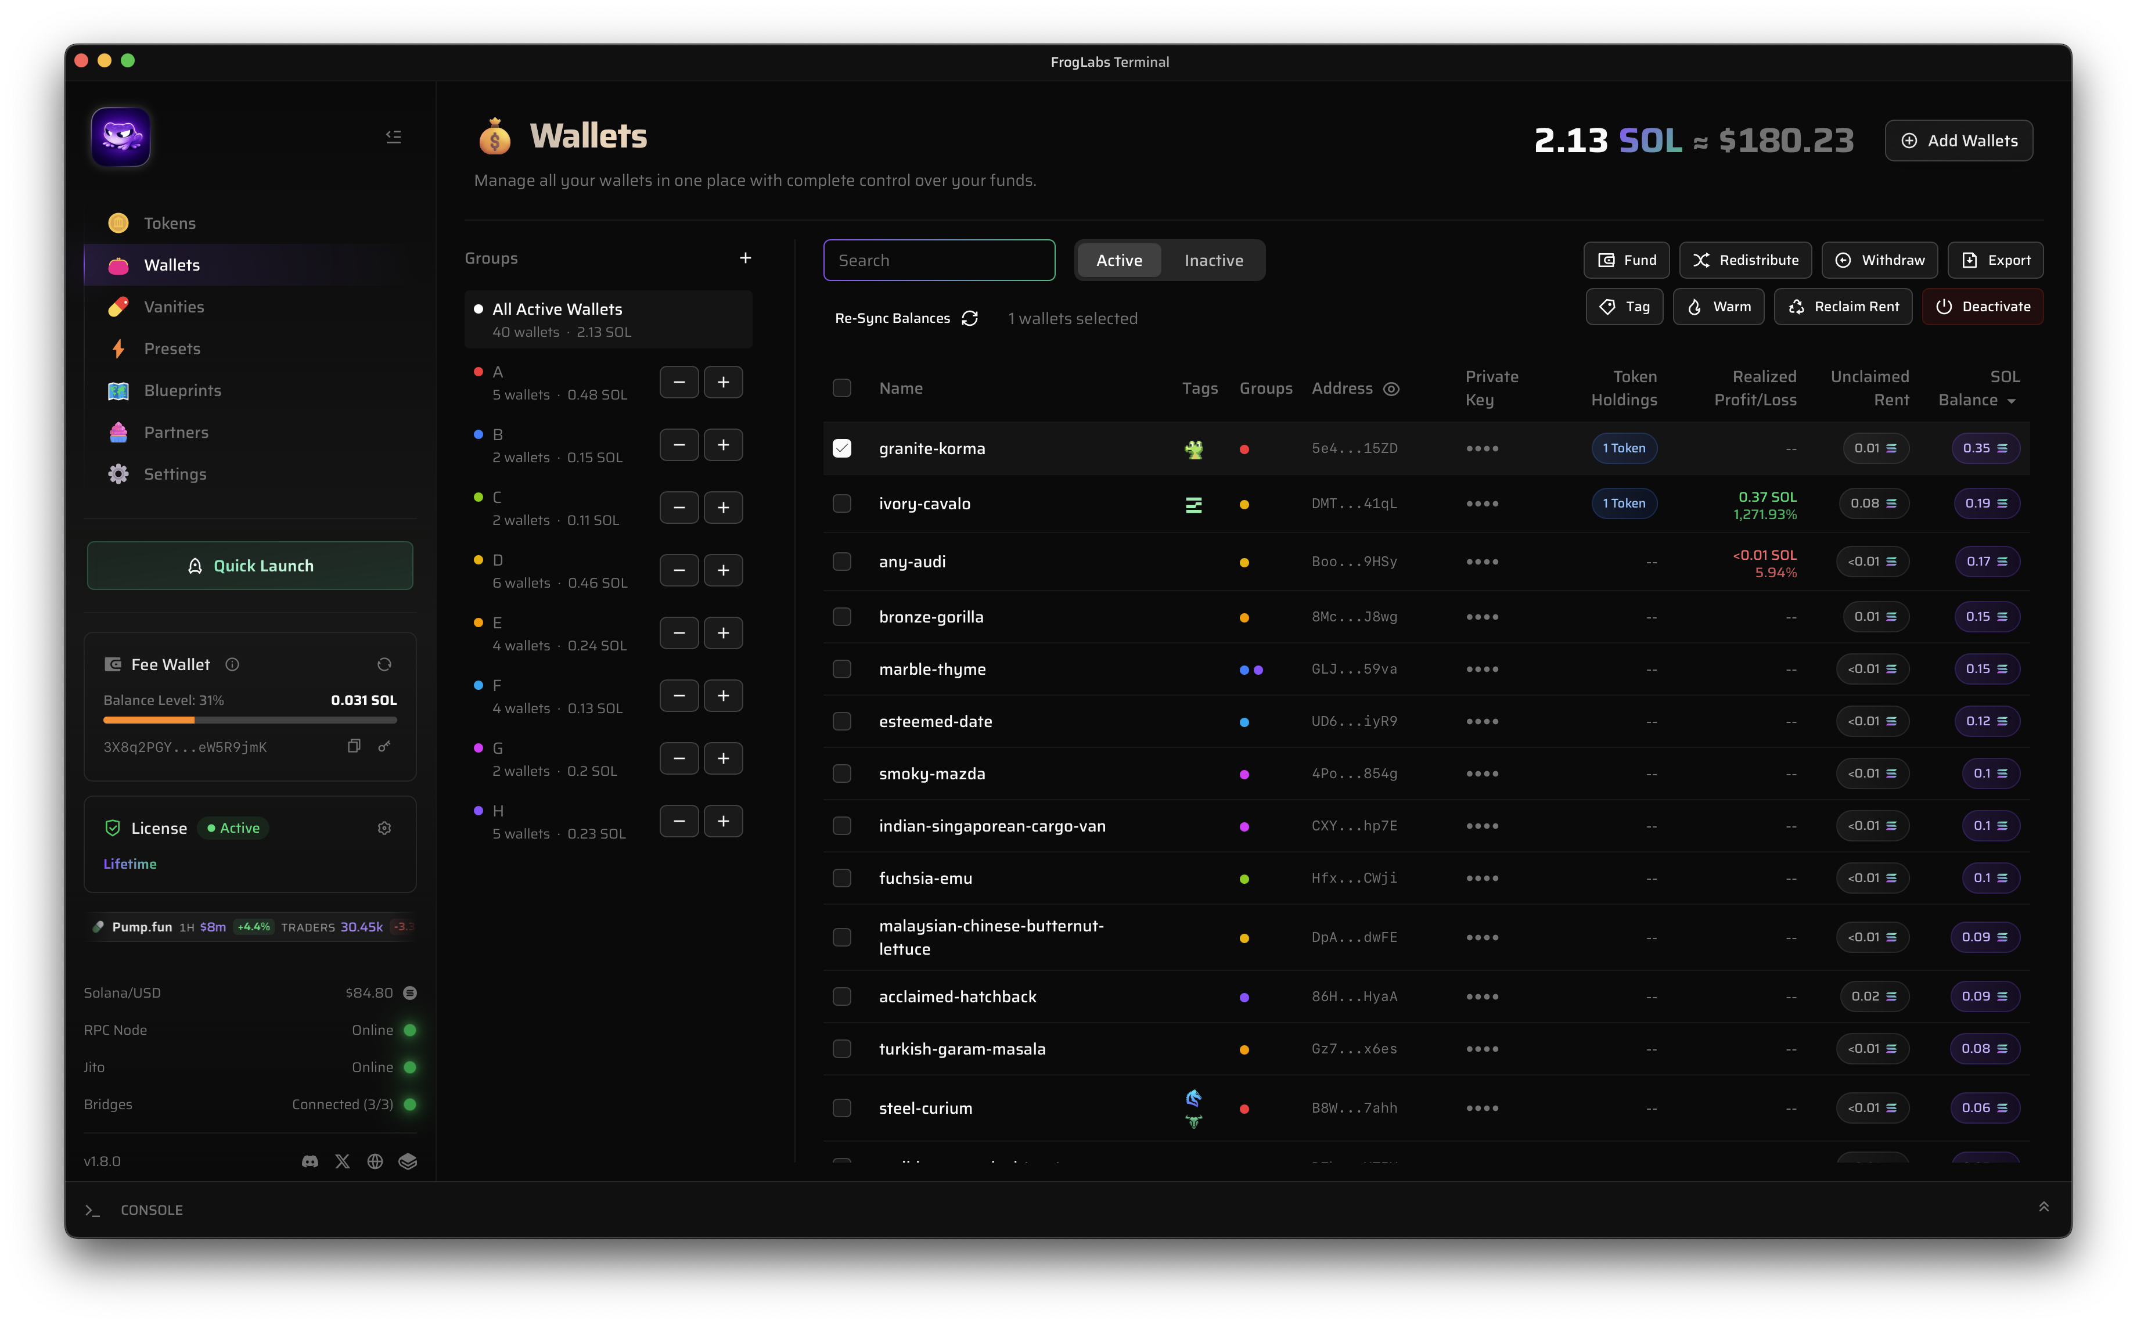2137x1324 pixels.
Task: Open the Discord link icon
Action: [310, 1162]
